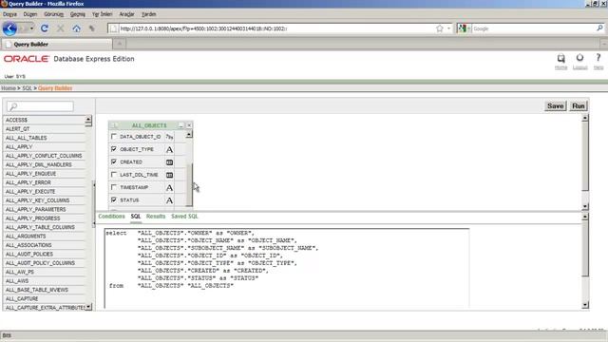Image resolution: width=608 pixels, height=342 pixels.
Task: Open the Yardım menu
Action: tap(148, 14)
